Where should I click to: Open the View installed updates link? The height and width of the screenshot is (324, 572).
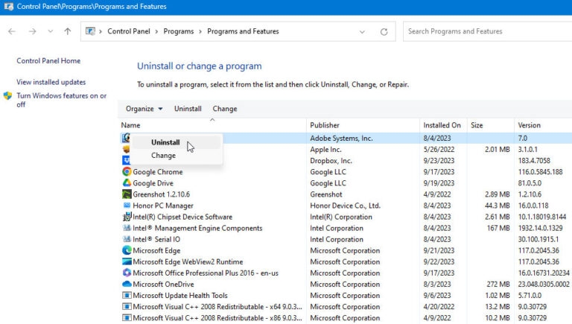coord(51,82)
